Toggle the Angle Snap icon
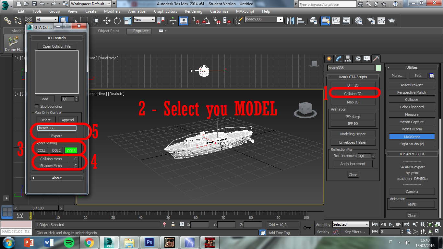Image resolution: width=443 pixels, height=249 pixels. (206, 20)
